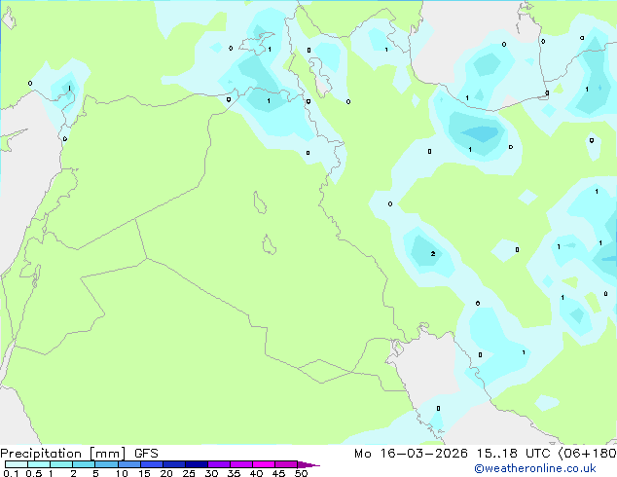
Task: Click legend scale label '30'
Action: coord(211,473)
